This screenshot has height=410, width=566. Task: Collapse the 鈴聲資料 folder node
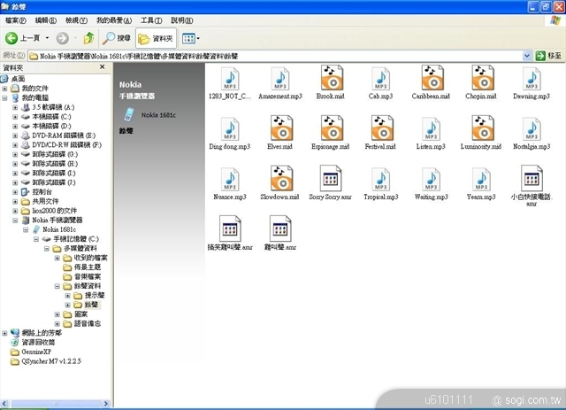57,286
